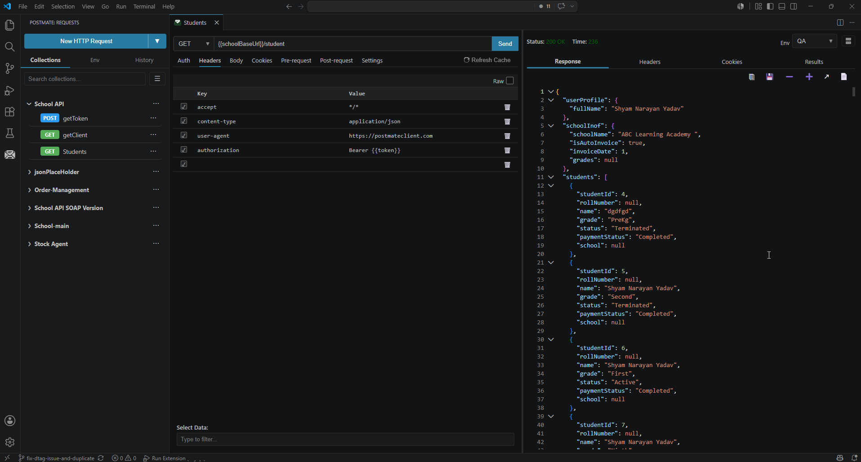Open the Testing flask view

9,133
